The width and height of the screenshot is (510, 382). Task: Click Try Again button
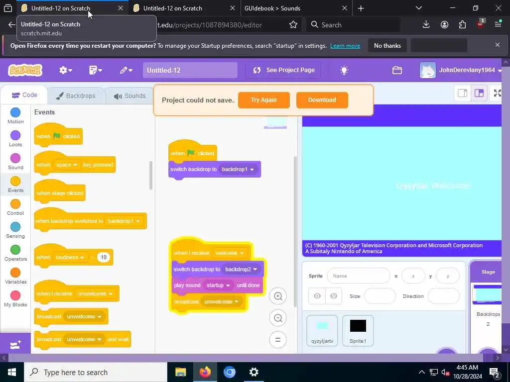tap(264, 100)
